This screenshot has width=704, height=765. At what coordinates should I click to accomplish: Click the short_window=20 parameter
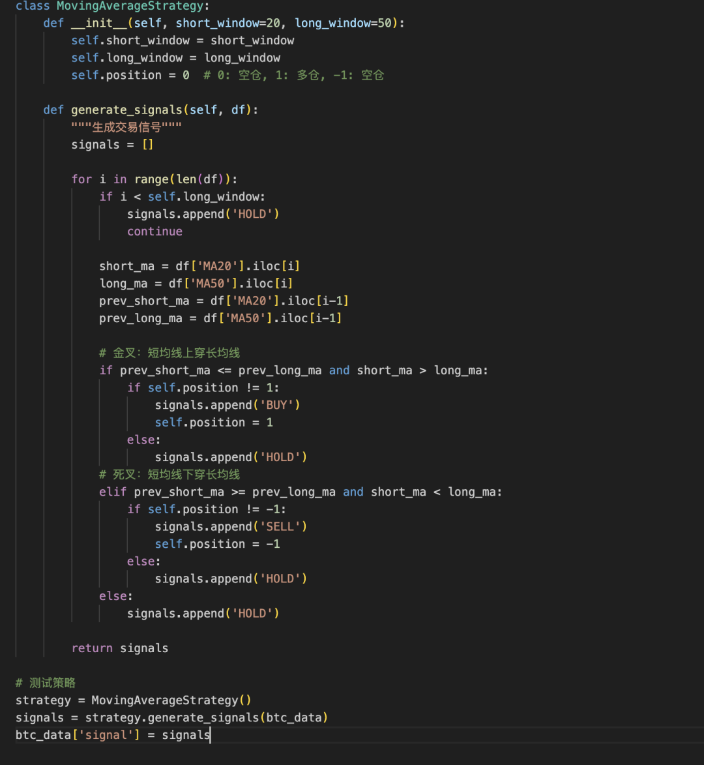pyautogui.click(x=227, y=23)
